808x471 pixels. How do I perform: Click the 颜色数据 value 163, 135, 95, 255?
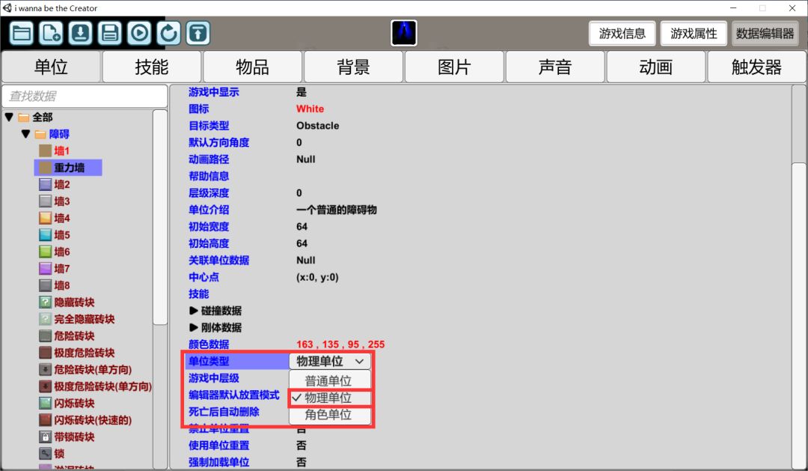coord(340,344)
